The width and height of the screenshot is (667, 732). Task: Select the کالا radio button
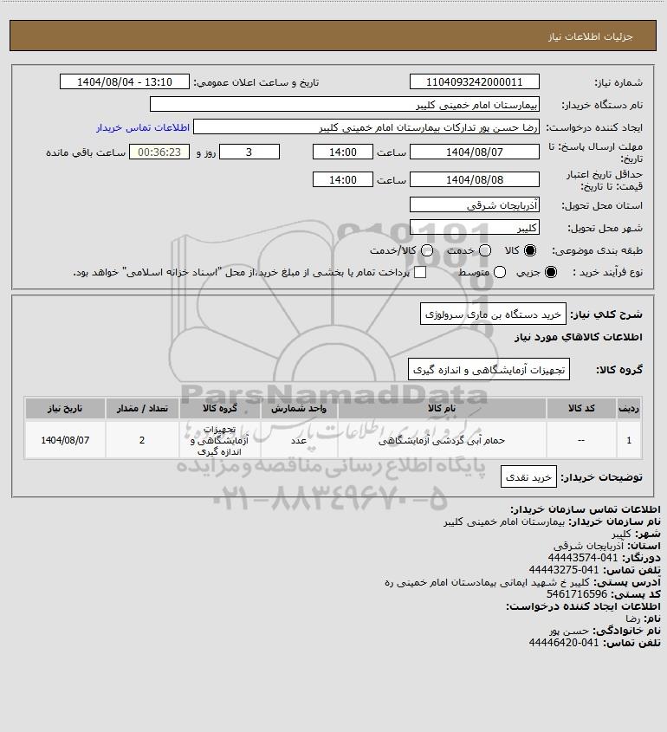coord(530,250)
